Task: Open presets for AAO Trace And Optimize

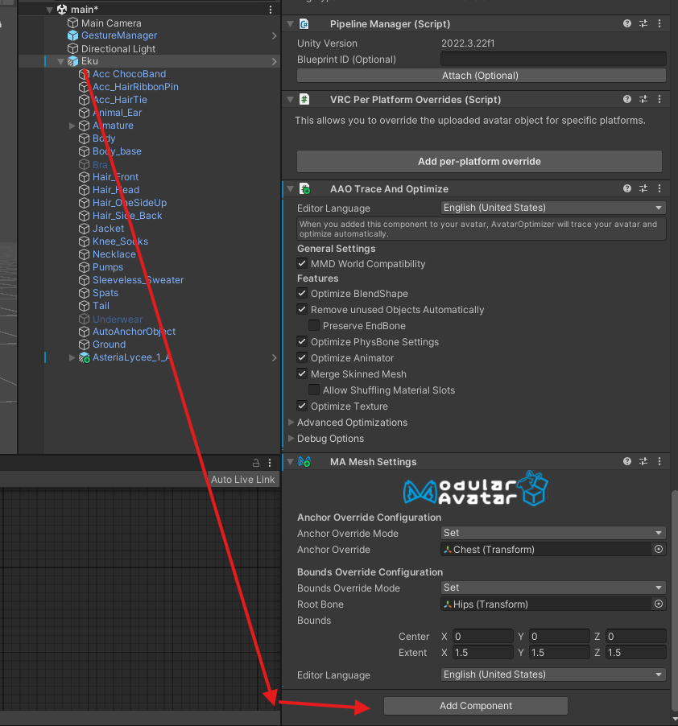Action: tap(643, 188)
